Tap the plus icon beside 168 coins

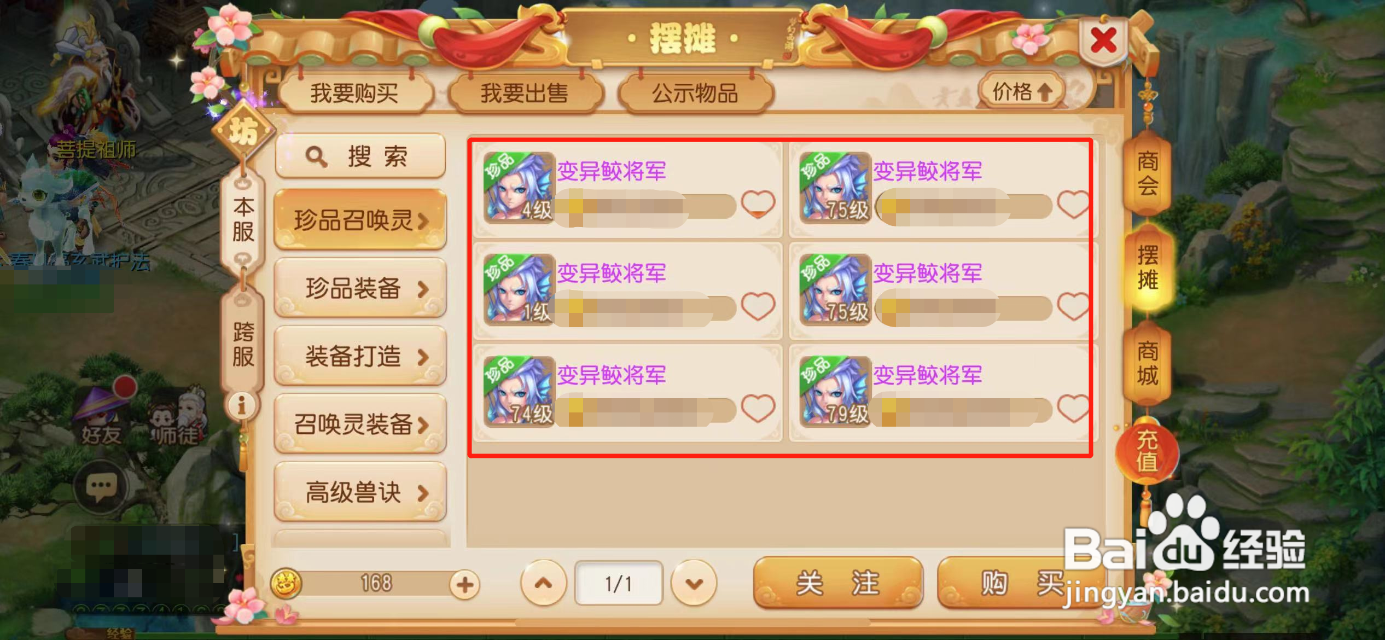click(465, 585)
